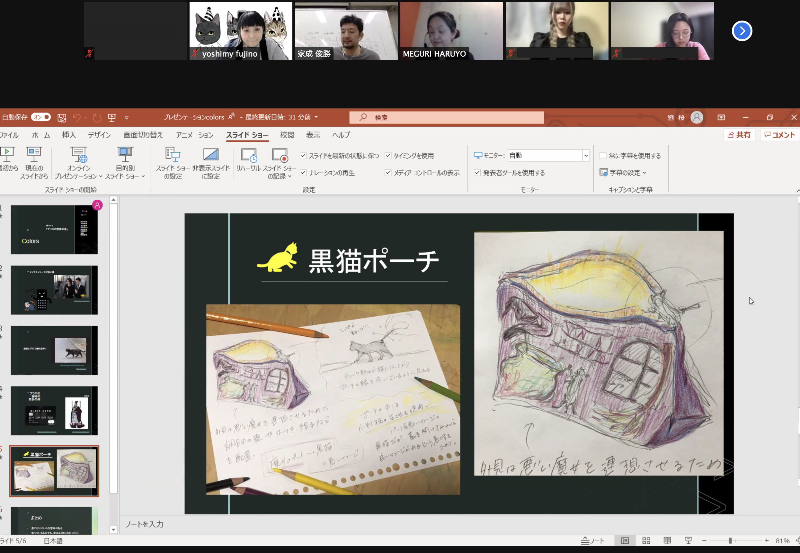The image size is (800, 553).
Task: Click 検索 search box
Action: tap(447, 117)
